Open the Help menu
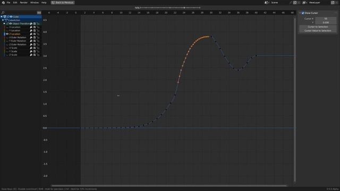 tap(44, 3)
